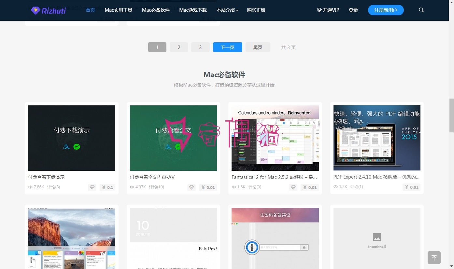Screen dimensions: 454x269
Task: Open 购买正版 menu item
Action: click(x=256, y=10)
